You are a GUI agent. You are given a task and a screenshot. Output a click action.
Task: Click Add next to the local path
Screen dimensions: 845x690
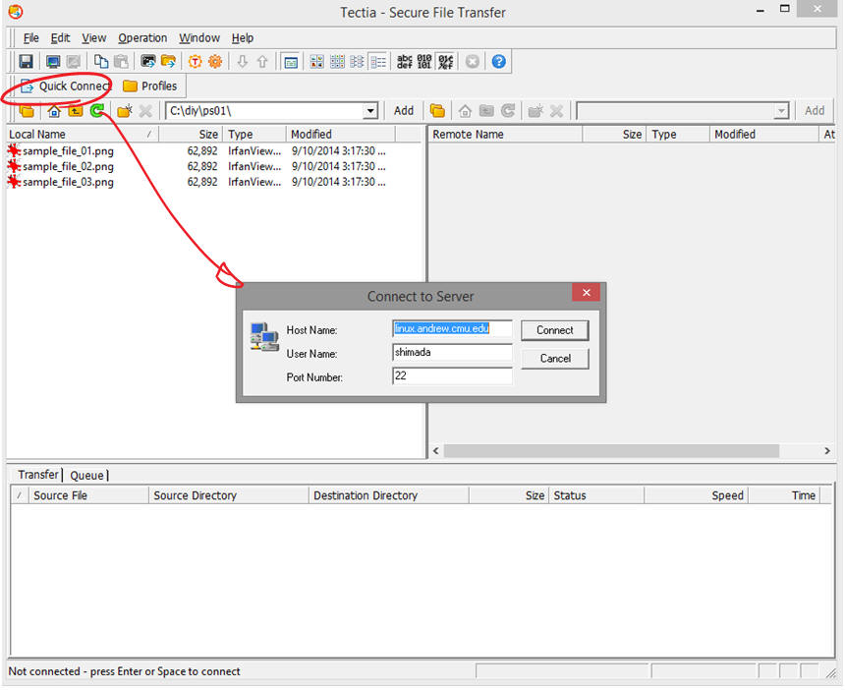pos(404,111)
